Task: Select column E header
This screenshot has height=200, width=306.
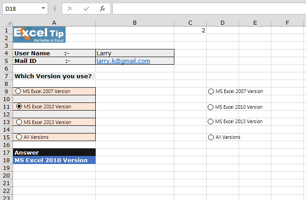Action: click(x=255, y=23)
